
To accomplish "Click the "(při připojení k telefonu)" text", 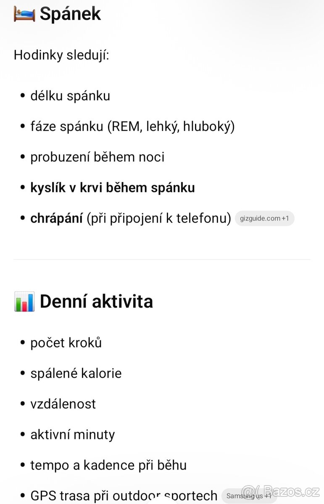I will tap(159, 218).
